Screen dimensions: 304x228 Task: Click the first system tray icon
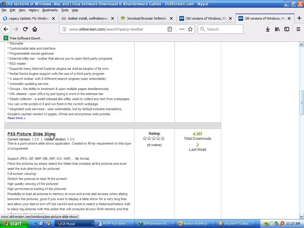[266, 224]
